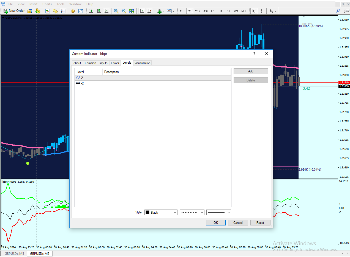Open the View menu
Viewport: 350px width, 257px height.
[21, 4]
